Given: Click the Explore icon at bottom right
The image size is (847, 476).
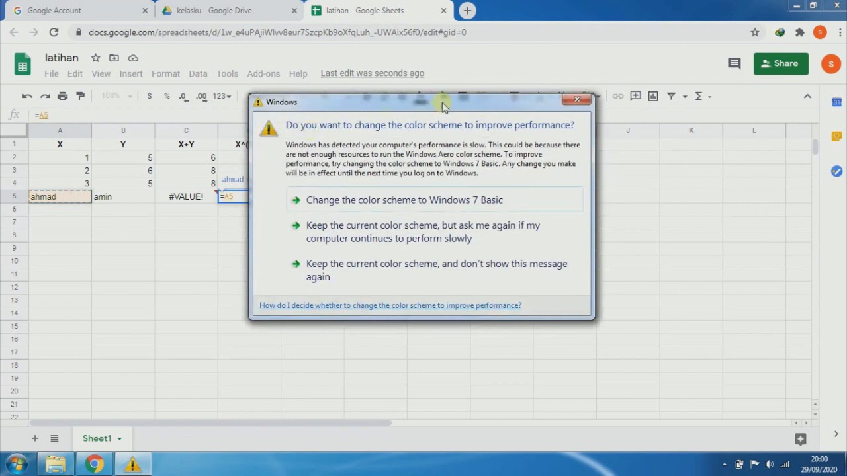Looking at the screenshot, I should pyautogui.click(x=800, y=438).
